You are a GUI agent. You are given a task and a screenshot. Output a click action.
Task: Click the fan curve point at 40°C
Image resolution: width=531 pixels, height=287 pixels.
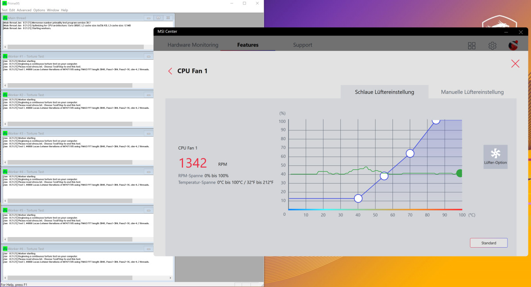pos(358,199)
